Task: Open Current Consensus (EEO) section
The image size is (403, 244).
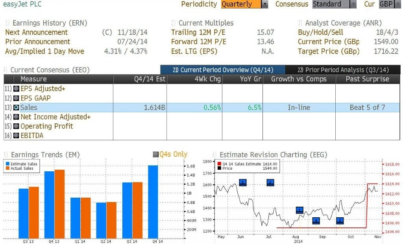Action: coord(50,70)
